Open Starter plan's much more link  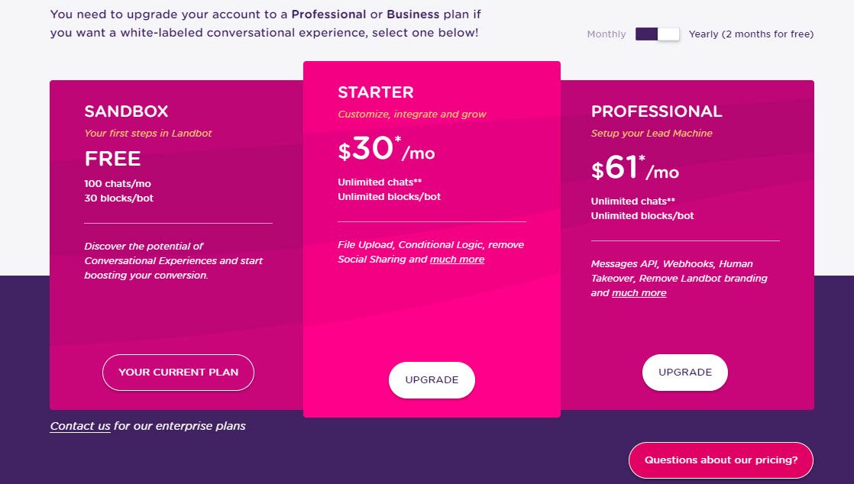pyautogui.click(x=457, y=259)
